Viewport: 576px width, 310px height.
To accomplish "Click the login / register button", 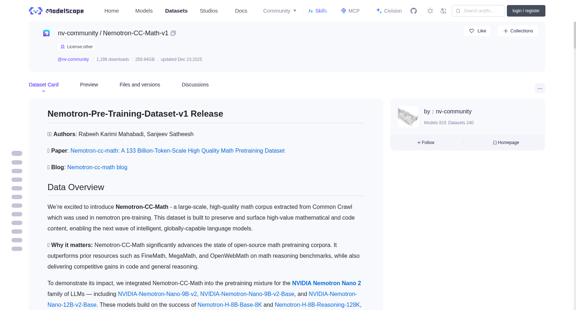I will (x=526, y=11).
